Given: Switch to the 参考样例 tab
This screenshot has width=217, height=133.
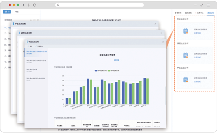Looking at the screenshot, I should (x=178, y=13).
